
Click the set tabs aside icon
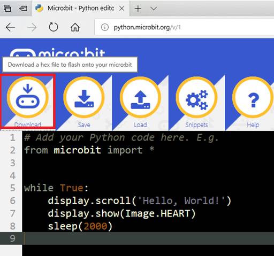pos(23,8)
